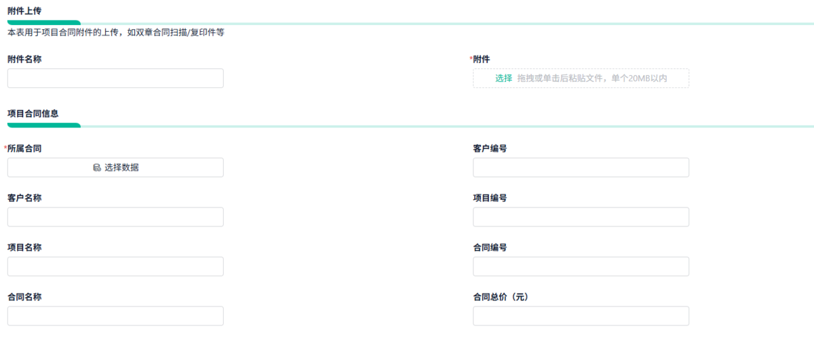
Task: Click the required 所属合同 label text
Action: (24, 148)
